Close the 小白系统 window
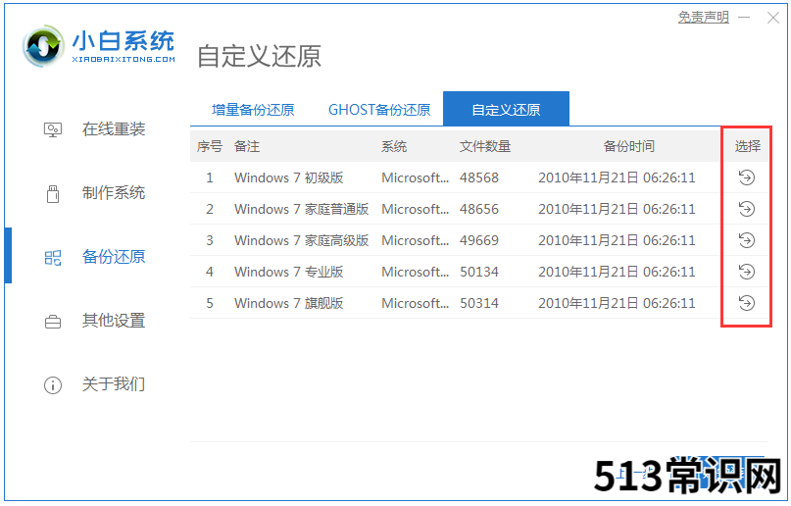Screen dimensions: 791x506 point(772,19)
